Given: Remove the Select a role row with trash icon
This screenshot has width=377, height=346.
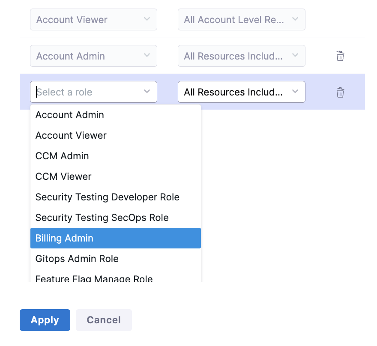Looking at the screenshot, I should click(x=340, y=92).
